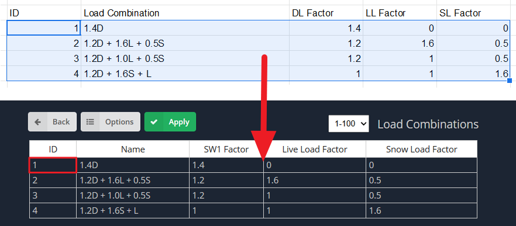This screenshot has width=516, height=226.
Task: Select ID cell 4 in lower table
Action: tap(53, 210)
